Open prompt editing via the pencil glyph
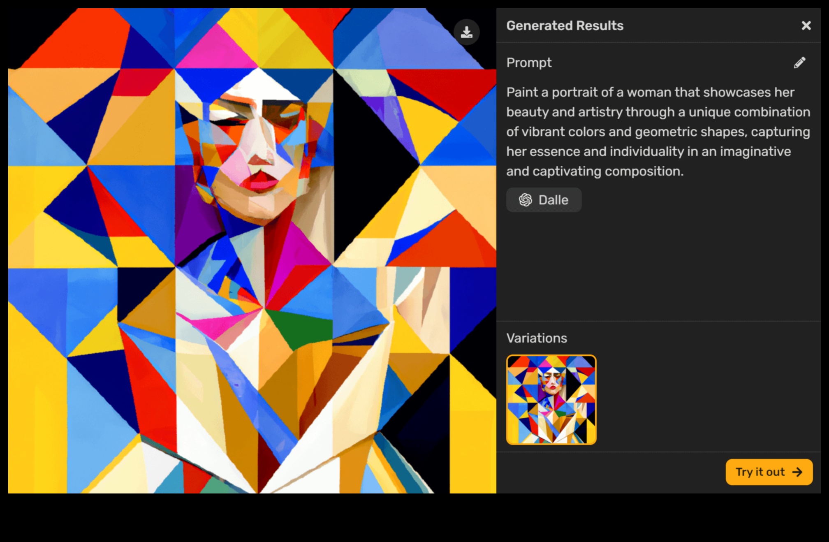829x542 pixels. click(x=799, y=63)
